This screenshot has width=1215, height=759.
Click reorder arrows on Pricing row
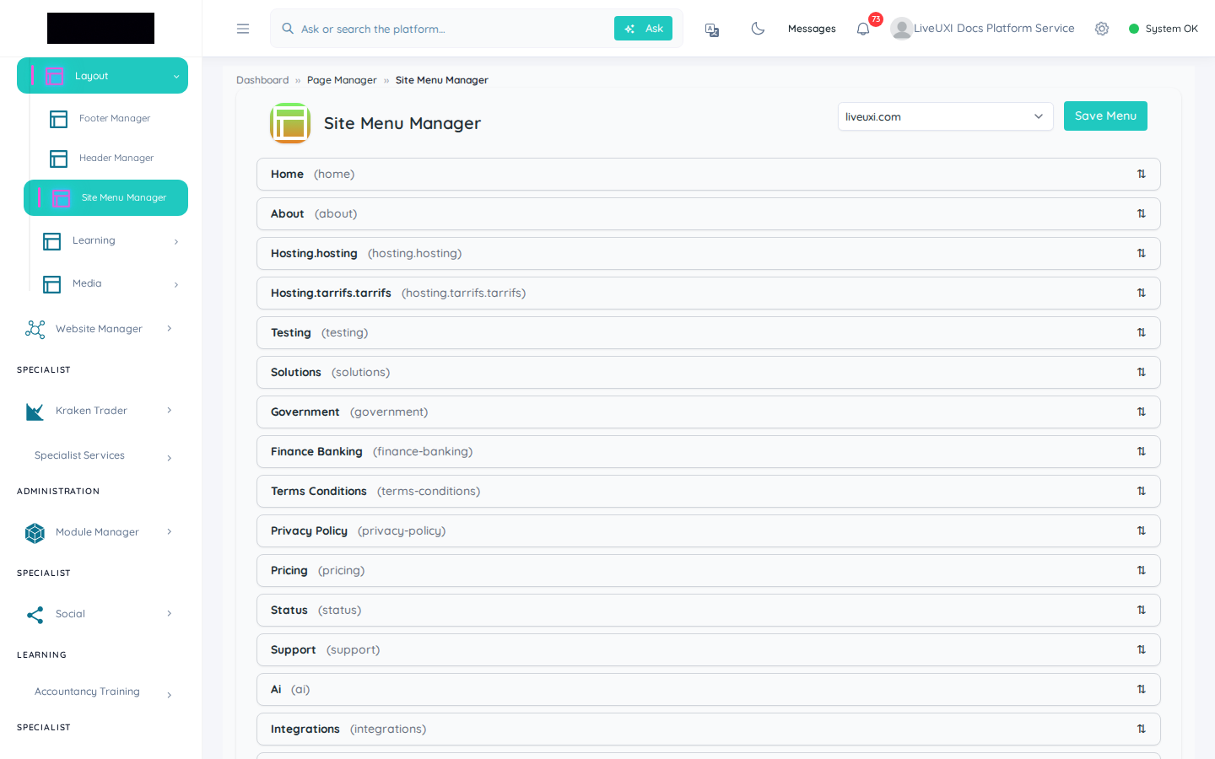(1142, 571)
